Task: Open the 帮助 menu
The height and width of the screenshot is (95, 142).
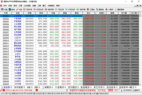Action: (x=58, y=6)
